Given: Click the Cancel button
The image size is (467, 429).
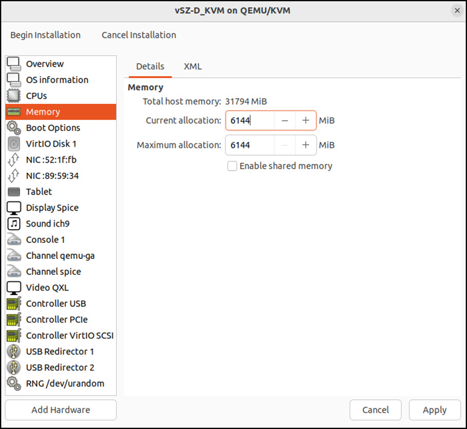Looking at the screenshot, I should point(376,410).
